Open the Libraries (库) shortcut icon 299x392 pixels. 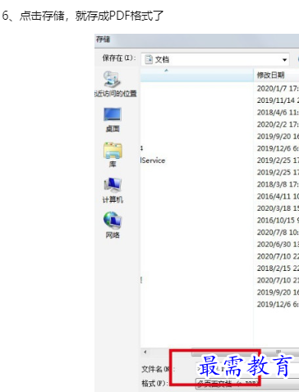(x=113, y=155)
